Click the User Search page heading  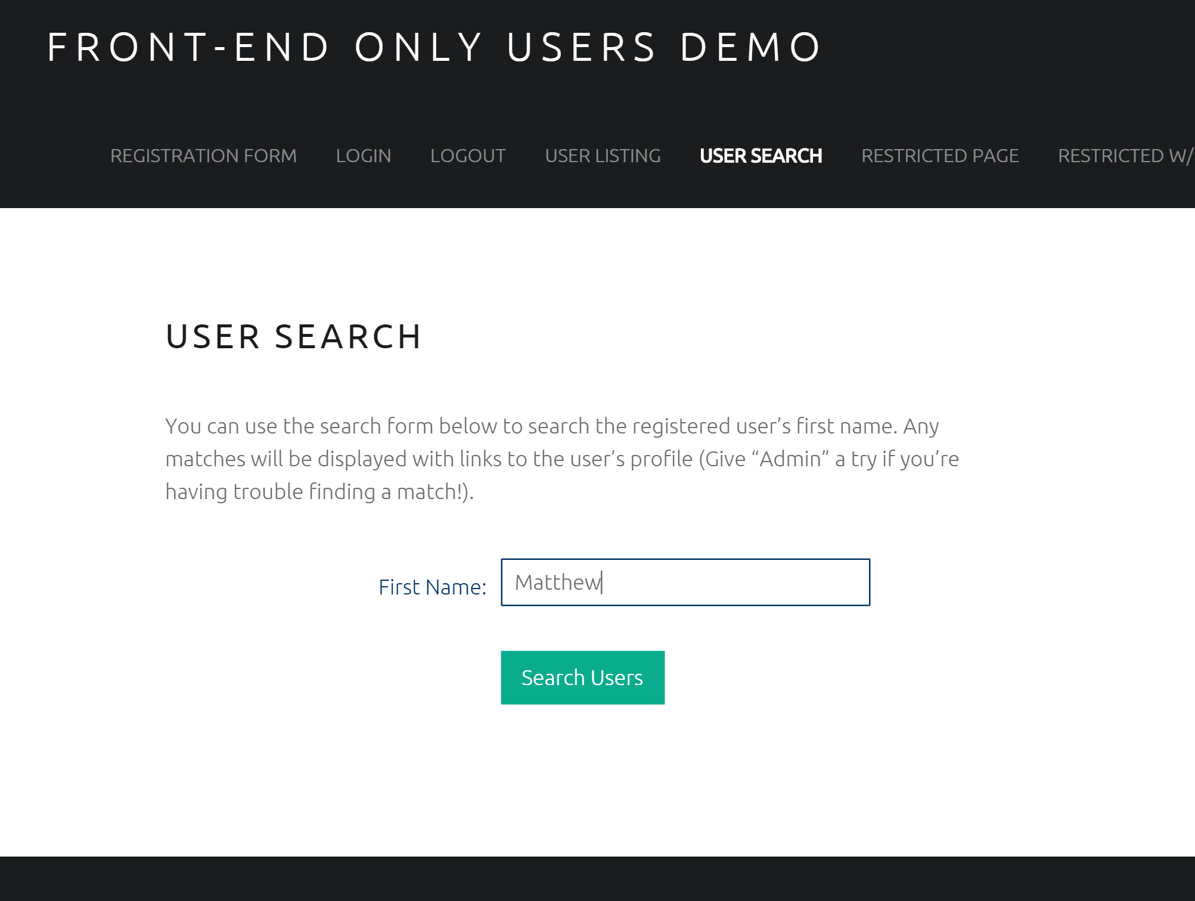tap(294, 336)
